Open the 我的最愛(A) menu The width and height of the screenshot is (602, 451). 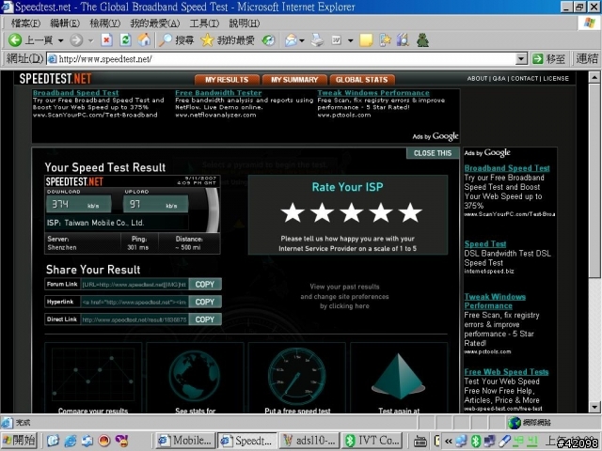154,23
